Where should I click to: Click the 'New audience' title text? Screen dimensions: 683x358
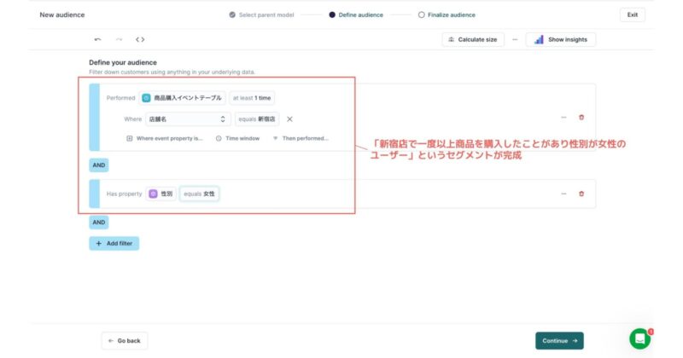click(62, 14)
